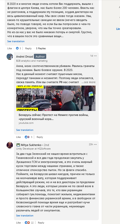The image size is (120, 224).
Task: Click See translation under Mitya's comment
Action: pos(25,216)
